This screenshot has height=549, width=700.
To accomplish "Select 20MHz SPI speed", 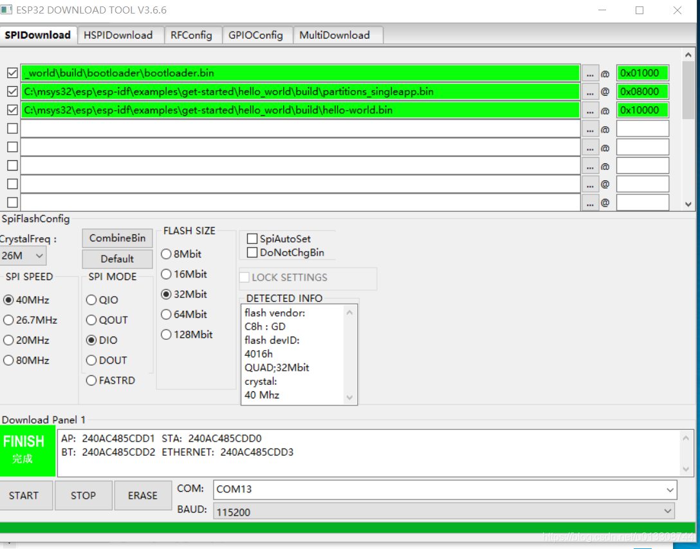I will coord(26,340).
